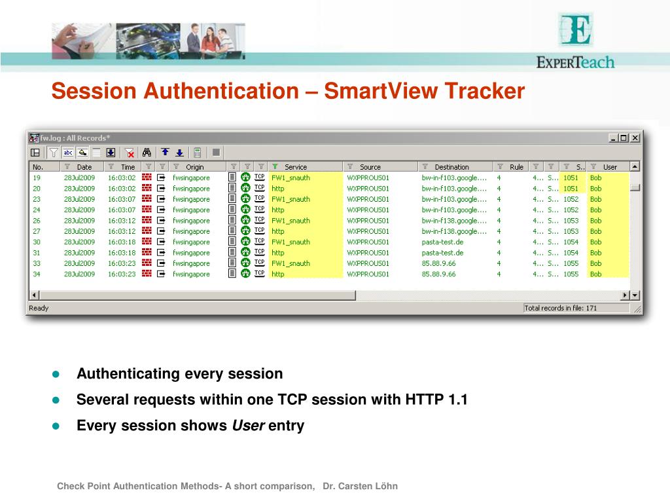Open the Rule column filter funnel
This screenshot has width=670, height=503.
tap(500, 166)
